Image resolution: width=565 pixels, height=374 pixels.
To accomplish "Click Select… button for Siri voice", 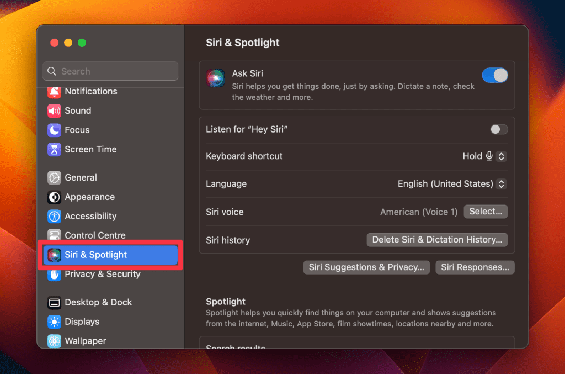I will pyautogui.click(x=486, y=212).
